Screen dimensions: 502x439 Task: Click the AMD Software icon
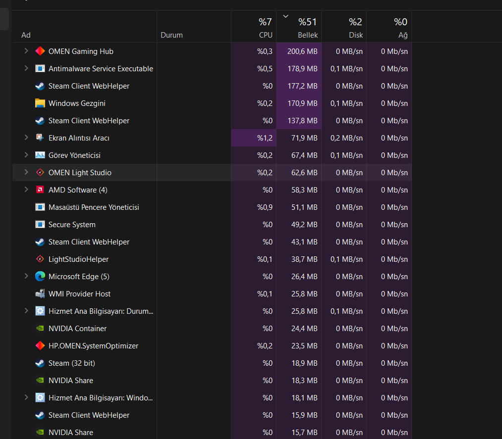(40, 190)
